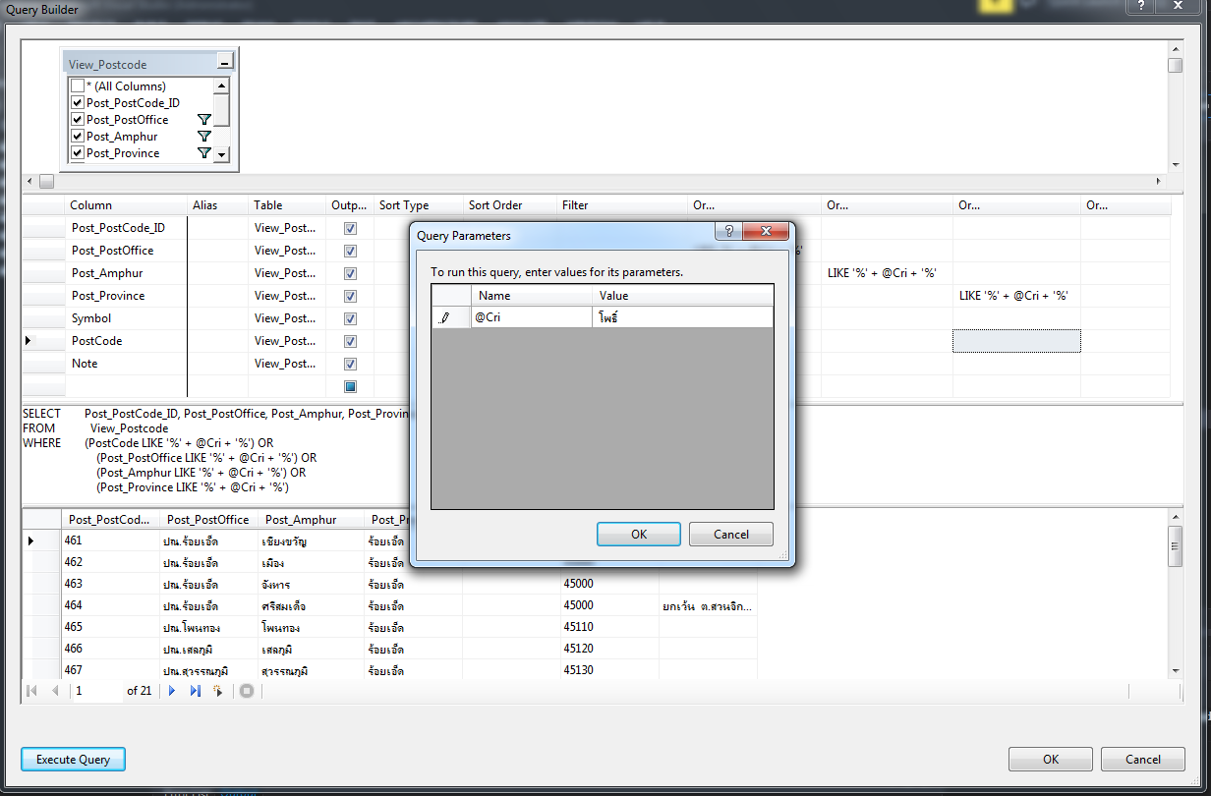This screenshot has width=1211, height=796.
Task: Click LIKE filter cell in Post_Province row
Action: tap(1016, 296)
